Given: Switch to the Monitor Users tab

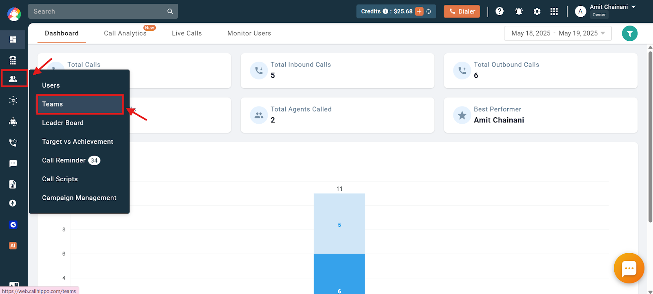Looking at the screenshot, I should click(x=249, y=33).
